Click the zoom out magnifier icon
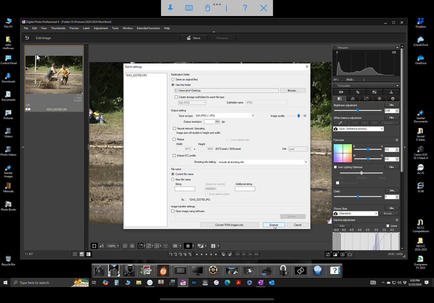Screen dimensions: 434x303 pos(125,246)
